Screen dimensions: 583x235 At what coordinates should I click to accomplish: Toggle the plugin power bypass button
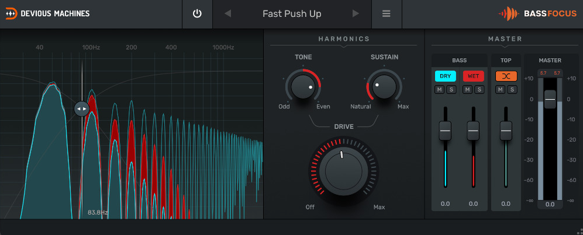tap(197, 14)
